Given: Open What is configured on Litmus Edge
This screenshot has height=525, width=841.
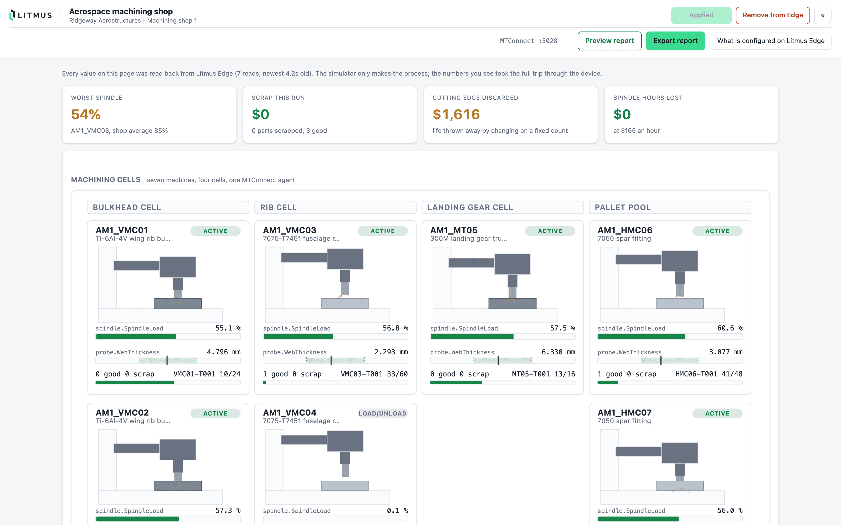Looking at the screenshot, I should (771, 41).
